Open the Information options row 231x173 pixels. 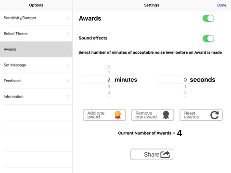[x=36, y=97]
